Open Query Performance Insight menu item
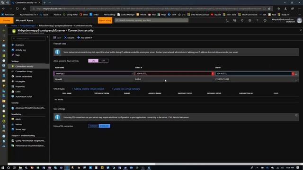Screen dimensions: 303x170 pos(28,141)
